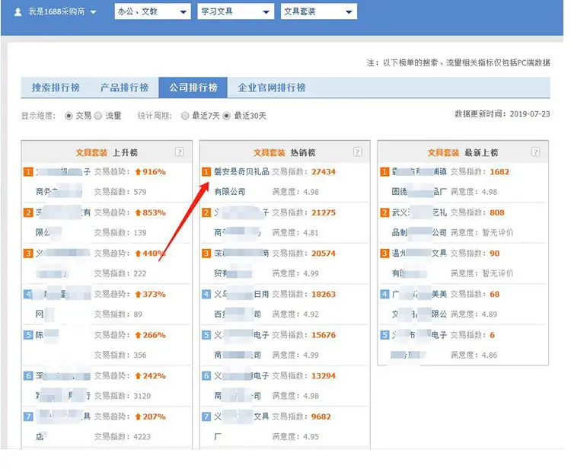Choose the 最近7天 statistics period
Screen dimensions: 571x469
[x=185, y=116]
